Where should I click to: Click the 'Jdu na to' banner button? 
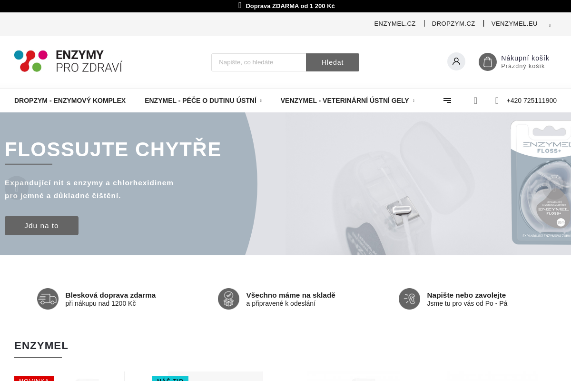point(41,226)
